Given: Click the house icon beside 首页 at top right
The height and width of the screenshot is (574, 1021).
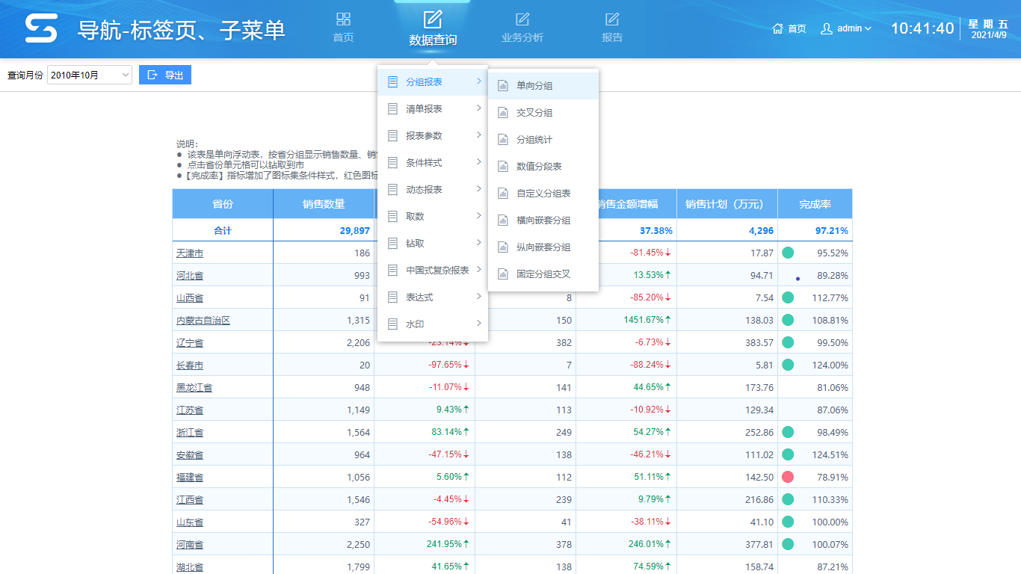Looking at the screenshot, I should [778, 28].
